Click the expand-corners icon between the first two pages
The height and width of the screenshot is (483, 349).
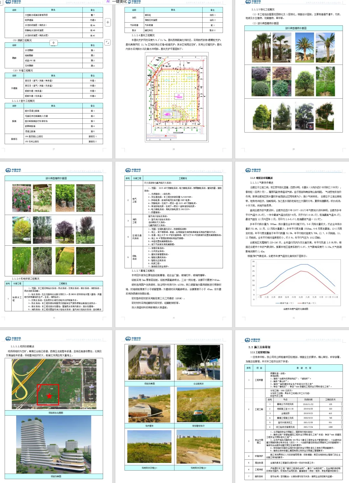click(x=108, y=42)
